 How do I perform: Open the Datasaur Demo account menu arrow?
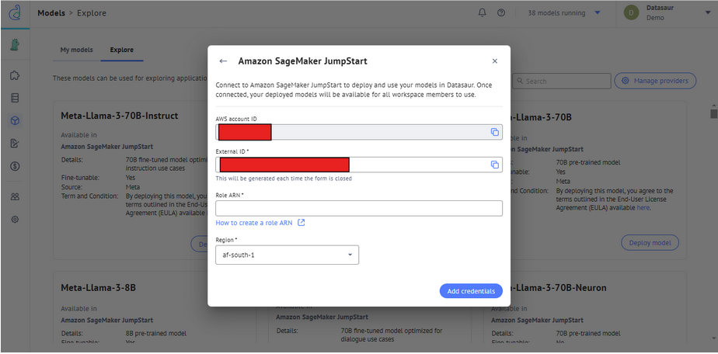click(x=708, y=12)
